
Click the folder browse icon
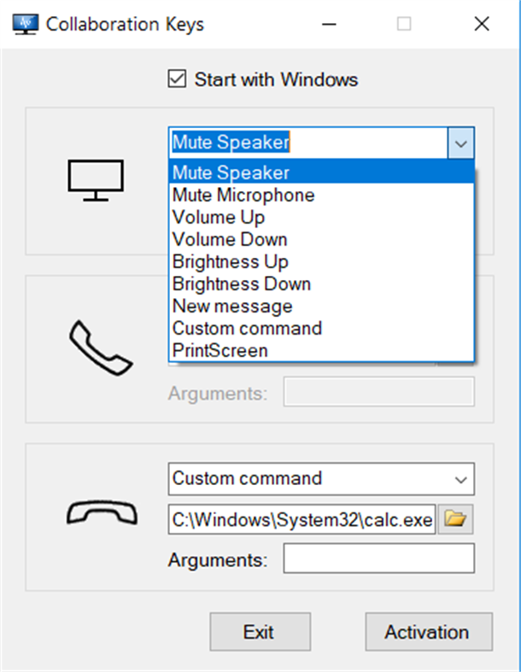(456, 519)
